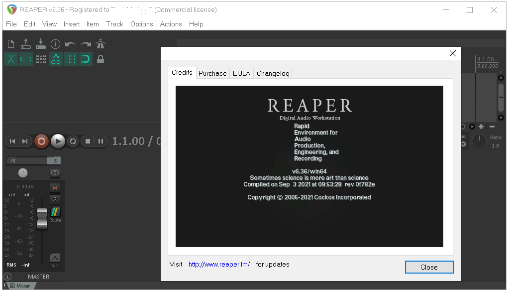Toggle grid lines icon
The width and height of the screenshot is (507, 291).
(71, 59)
